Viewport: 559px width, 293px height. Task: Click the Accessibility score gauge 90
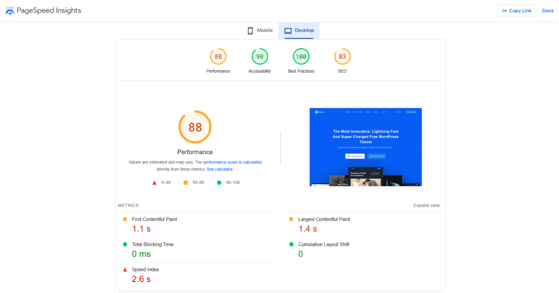(259, 56)
